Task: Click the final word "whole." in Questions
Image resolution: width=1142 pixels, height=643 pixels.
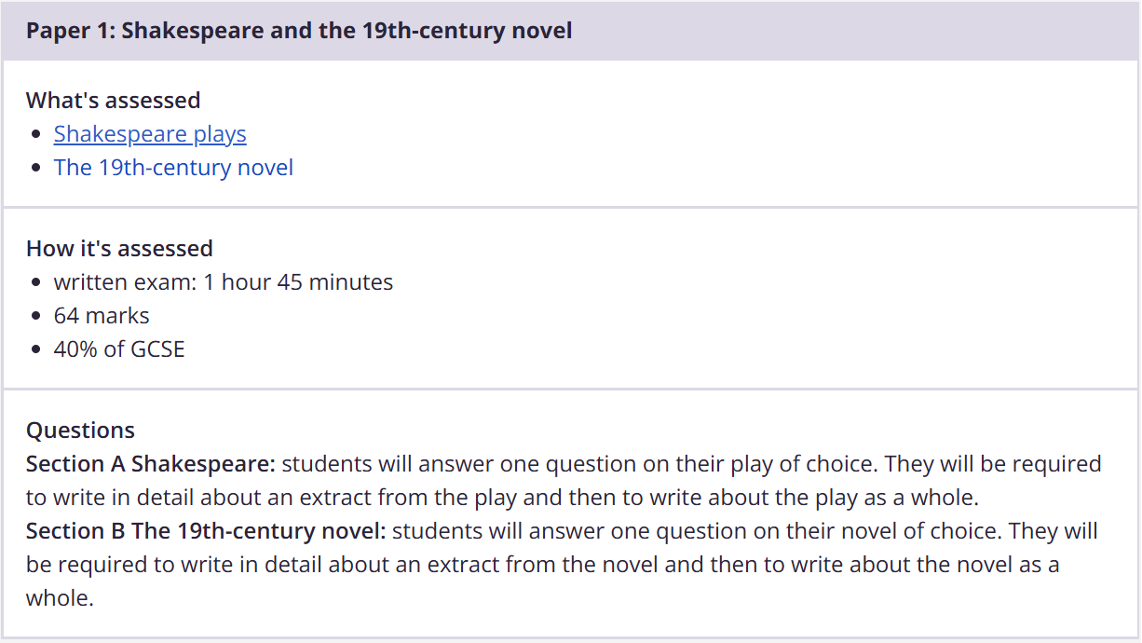Action: coord(60,598)
